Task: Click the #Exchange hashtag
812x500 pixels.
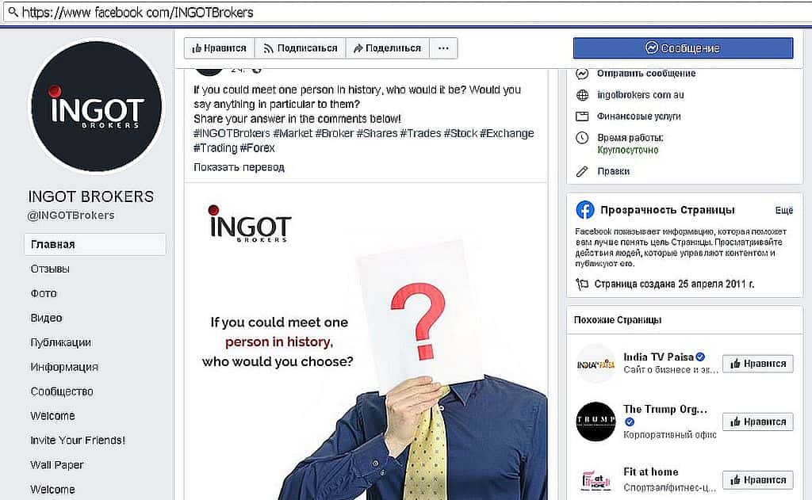Action: [x=507, y=134]
